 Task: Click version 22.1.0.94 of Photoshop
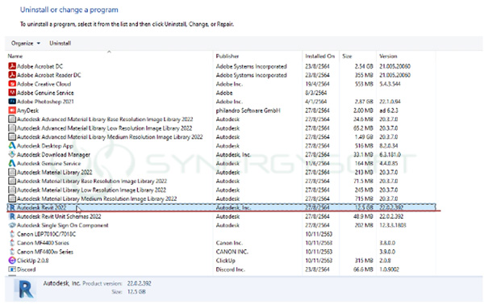(x=390, y=102)
